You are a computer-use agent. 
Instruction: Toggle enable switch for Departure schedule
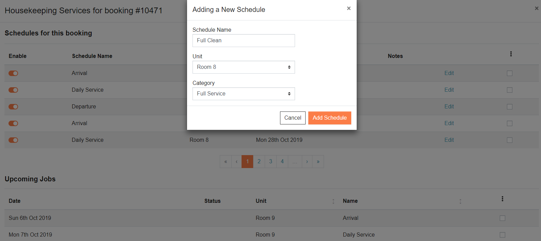coord(13,107)
